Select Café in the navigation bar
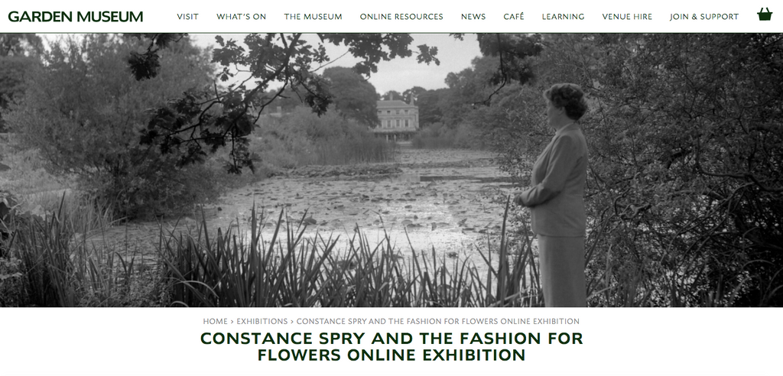 click(x=514, y=17)
